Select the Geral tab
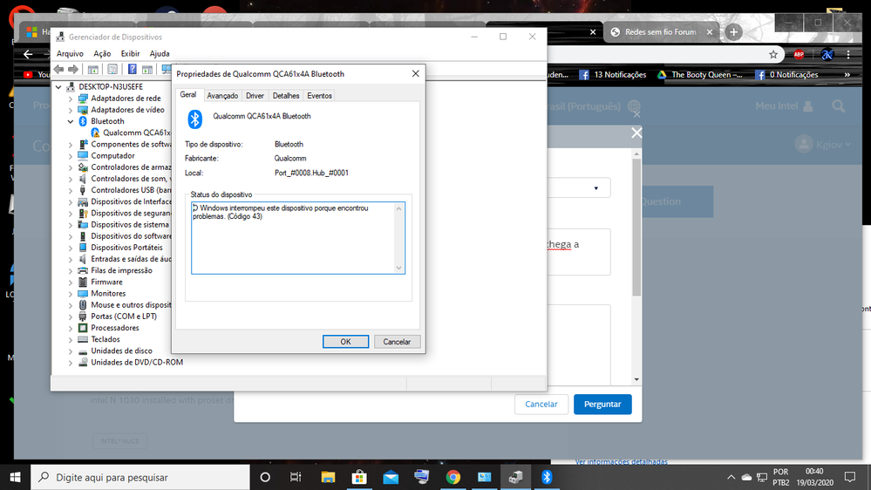 tap(188, 94)
